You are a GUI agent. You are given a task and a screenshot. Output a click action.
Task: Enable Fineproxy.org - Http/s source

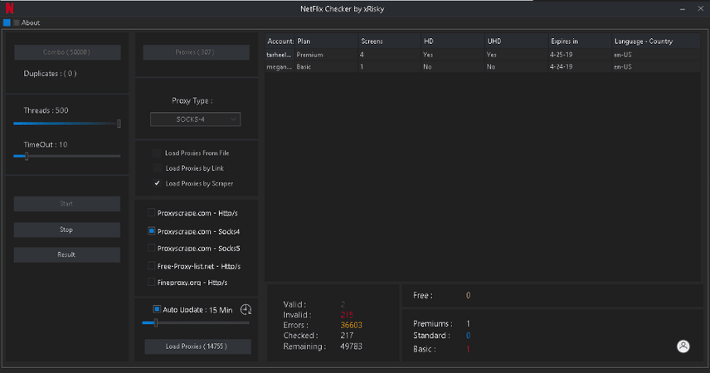click(152, 282)
